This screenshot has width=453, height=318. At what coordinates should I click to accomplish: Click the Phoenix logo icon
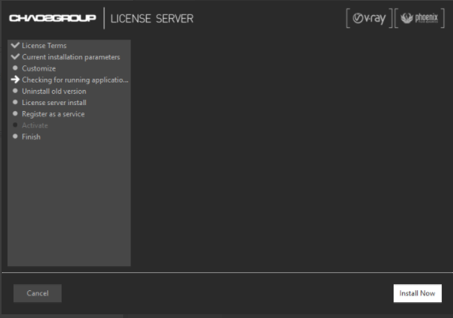click(419, 19)
